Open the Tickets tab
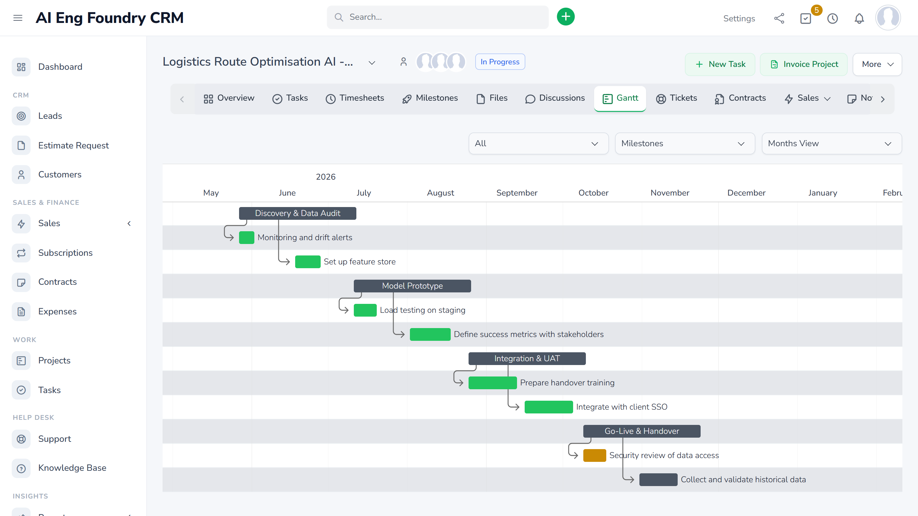Screen dimensions: 918x516 point(676,98)
